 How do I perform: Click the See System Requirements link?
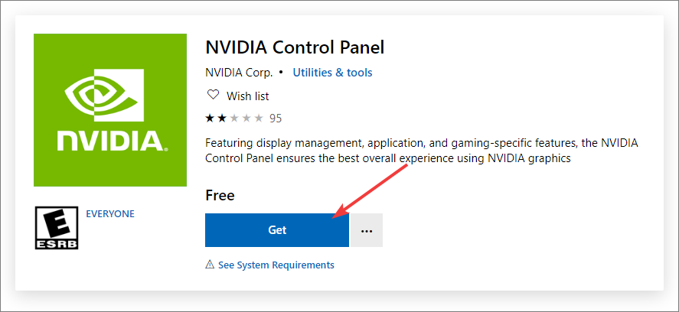click(x=276, y=265)
